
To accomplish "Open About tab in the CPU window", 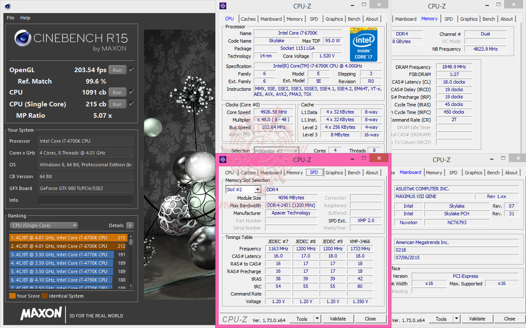I will click(372, 19).
